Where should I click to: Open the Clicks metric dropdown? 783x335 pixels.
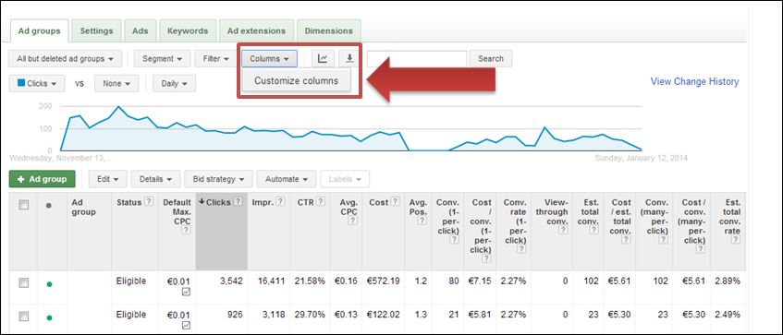click(x=37, y=83)
